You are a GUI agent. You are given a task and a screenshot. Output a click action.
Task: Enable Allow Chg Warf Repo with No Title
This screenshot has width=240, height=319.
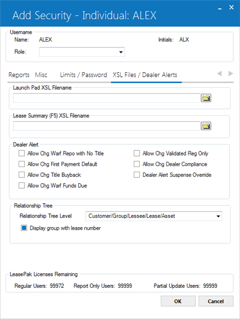22,153
